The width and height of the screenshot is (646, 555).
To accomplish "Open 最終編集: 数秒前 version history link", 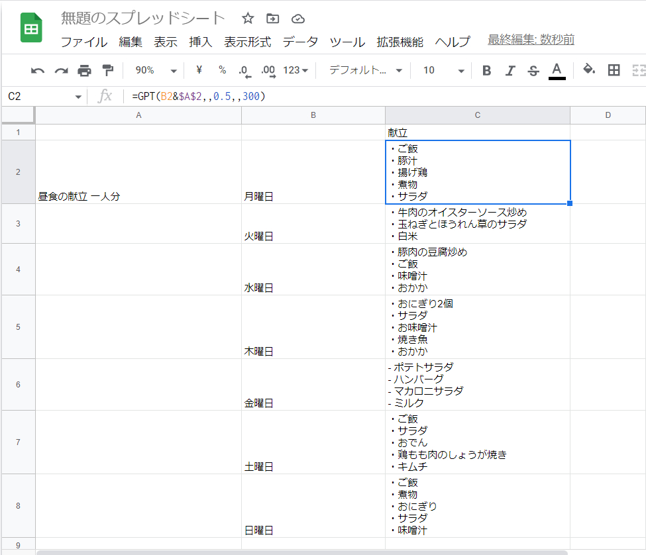I will (x=531, y=40).
